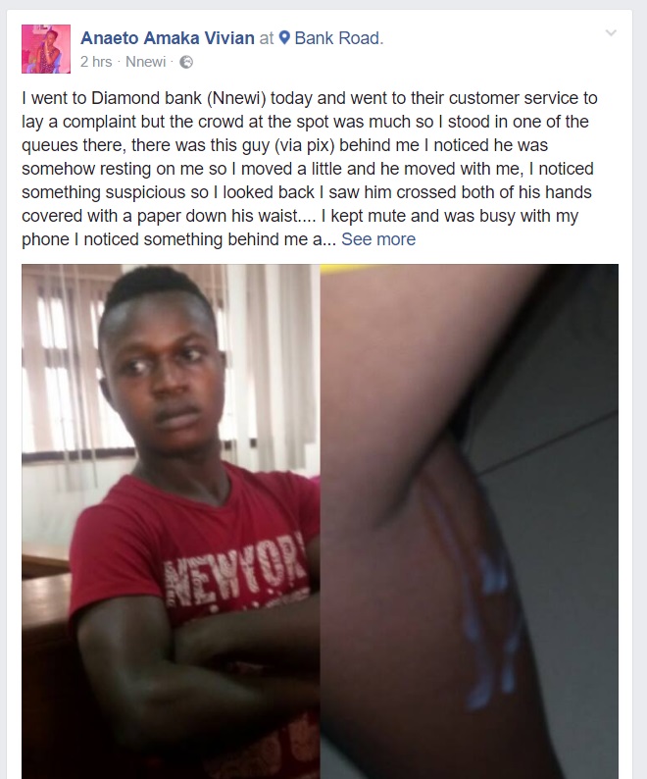
Task: Visit Anaeto Amaka Vivian's profile name link
Action: point(168,37)
